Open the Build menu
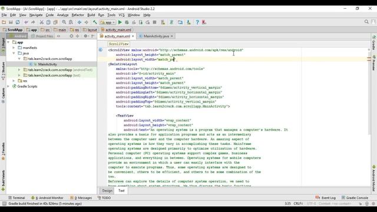This screenshot has width=377, height=212. [91, 15]
